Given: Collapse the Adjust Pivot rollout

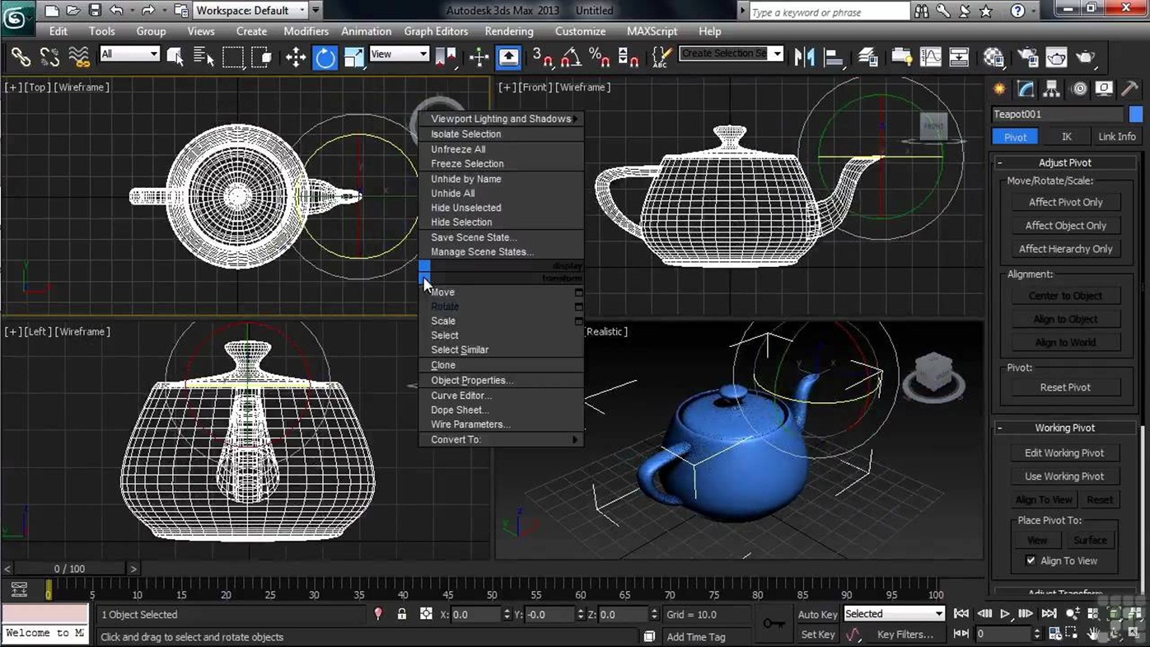Looking at the screenshot, I should [x=1064, y=162].
